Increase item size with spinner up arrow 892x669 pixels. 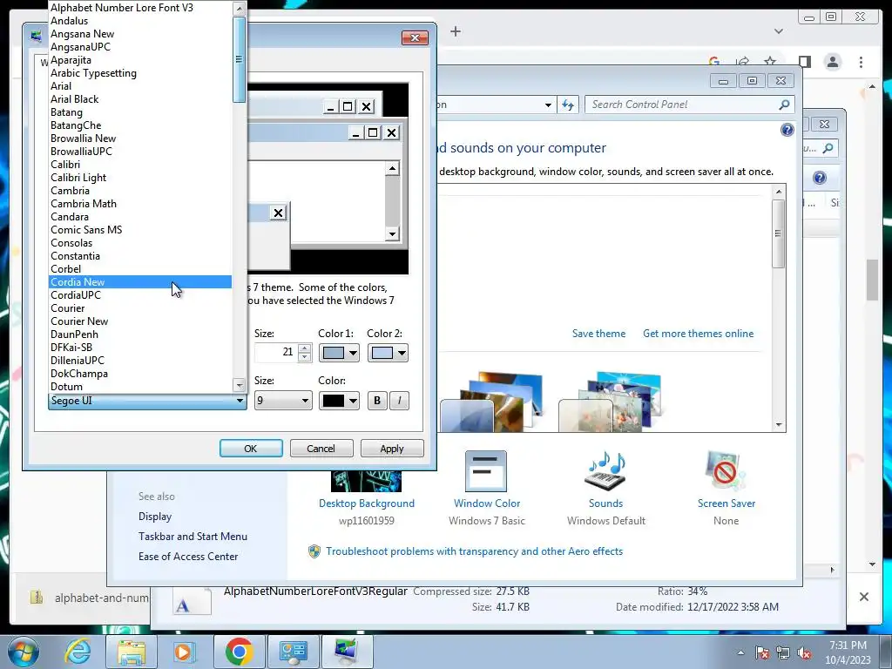click(x=304, y=348)
